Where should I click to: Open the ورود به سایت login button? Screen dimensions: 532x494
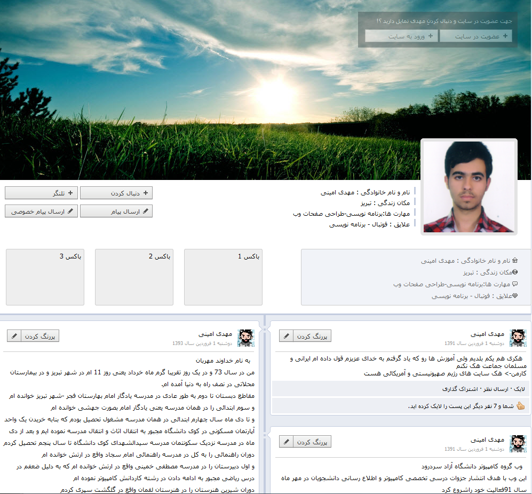click(401, 36)
